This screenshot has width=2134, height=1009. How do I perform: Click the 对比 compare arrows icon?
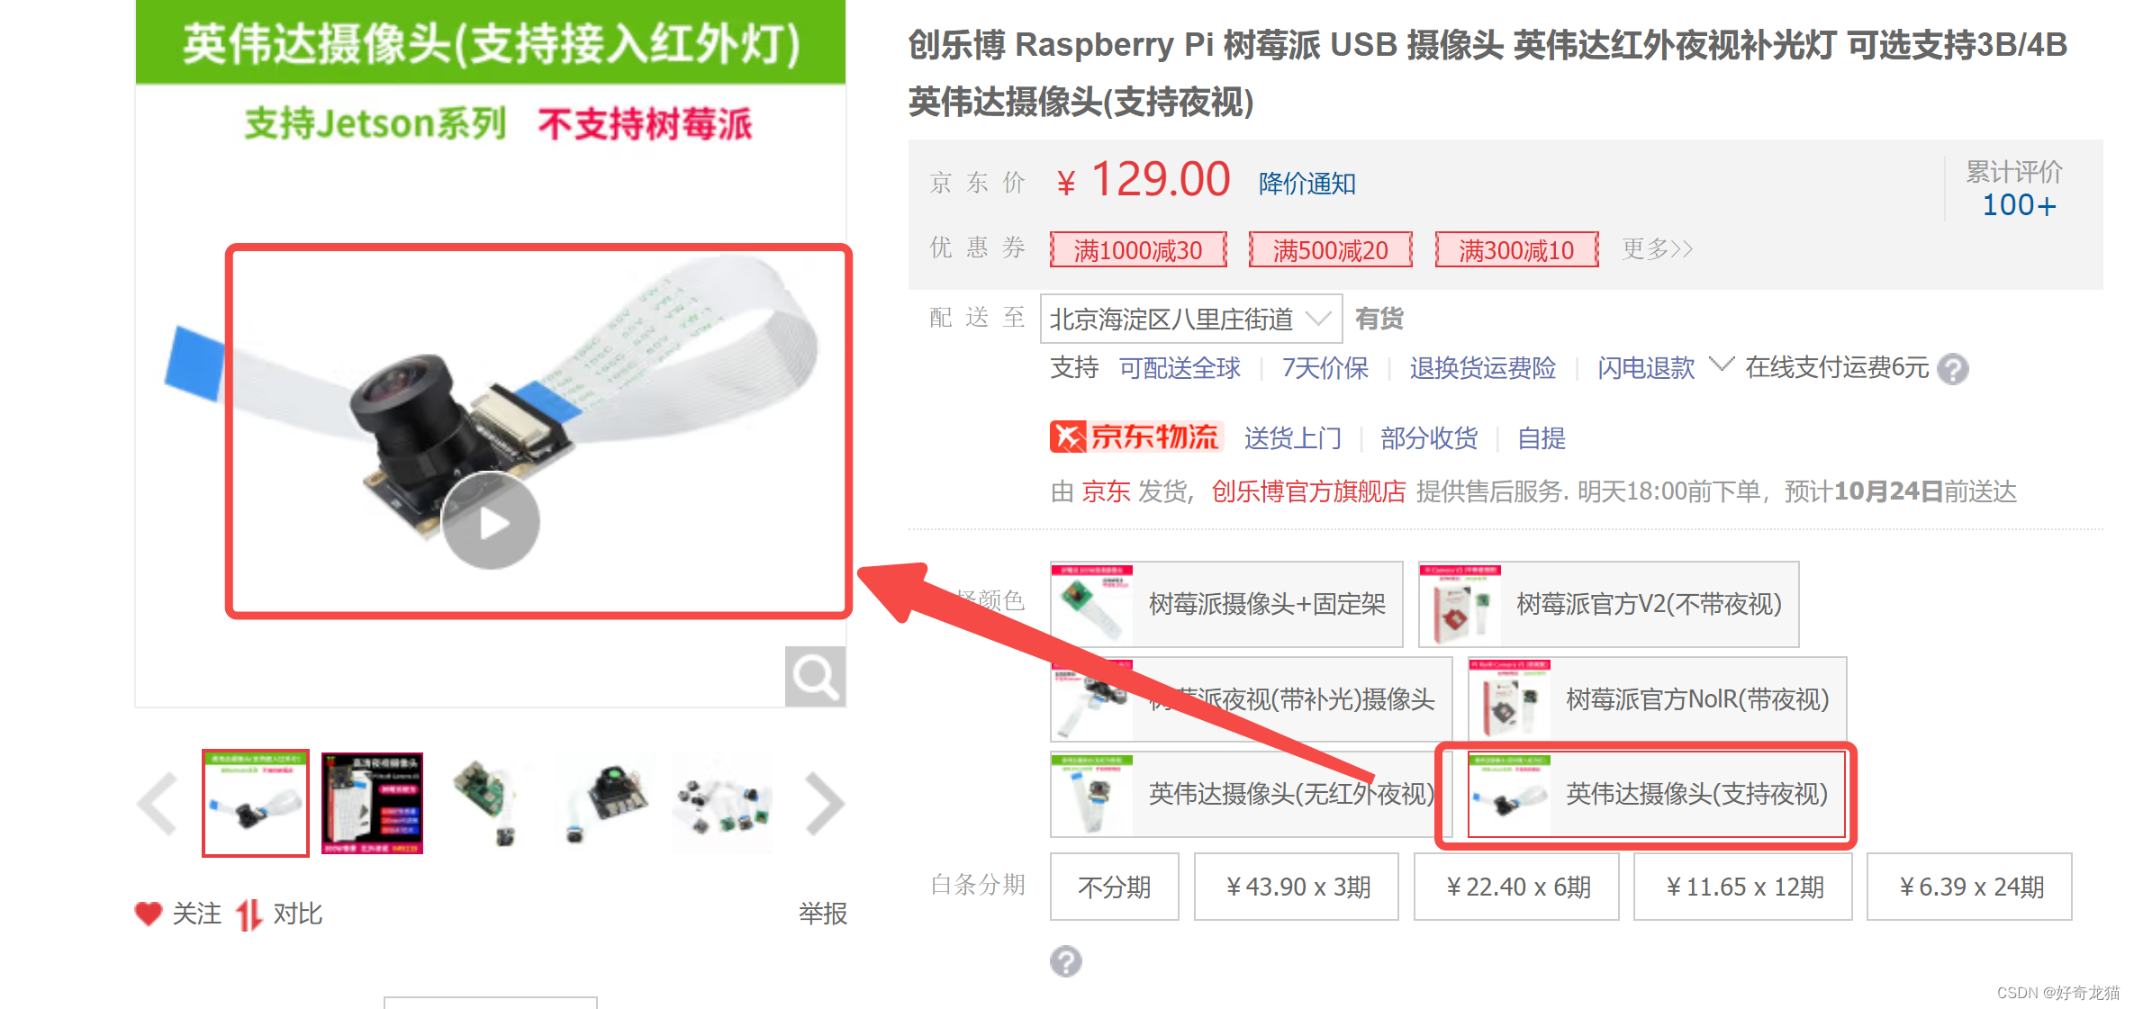click(249, 914)
